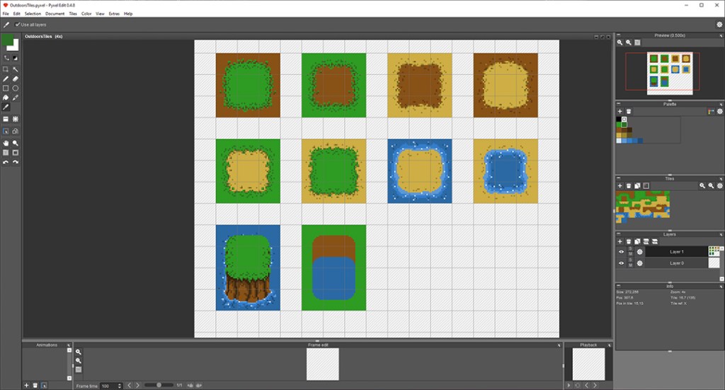Select the Pencil tool in the toolbox

[x=6, y=79]
